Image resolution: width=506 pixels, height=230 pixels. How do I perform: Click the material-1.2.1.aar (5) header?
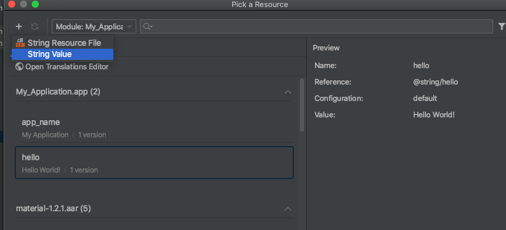point(53,208)
